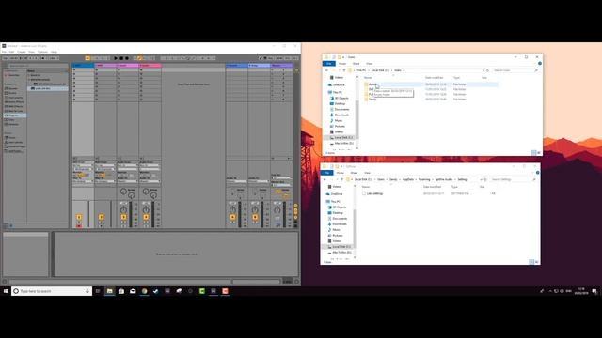The height and width of the screenshot is (338, 602).
Task: Click Users breadcrumb in Settings window address
Action: point(380,179)
